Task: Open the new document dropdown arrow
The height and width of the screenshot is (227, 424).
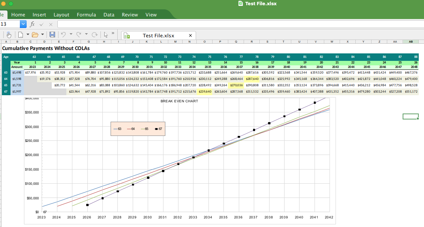Action: pyautogui.click(x=27, y=35)
